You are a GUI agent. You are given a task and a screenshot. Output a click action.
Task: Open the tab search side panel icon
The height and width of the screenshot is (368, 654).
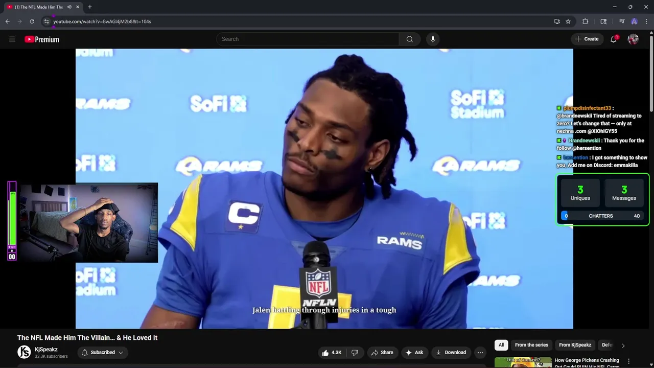click(603, 21)
